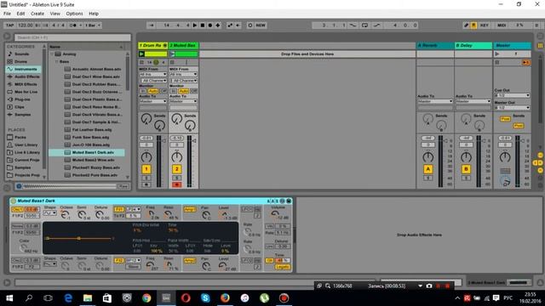Screen dimensions: 545x306
Task: Open the Create menu
Action: pos(37,14)
